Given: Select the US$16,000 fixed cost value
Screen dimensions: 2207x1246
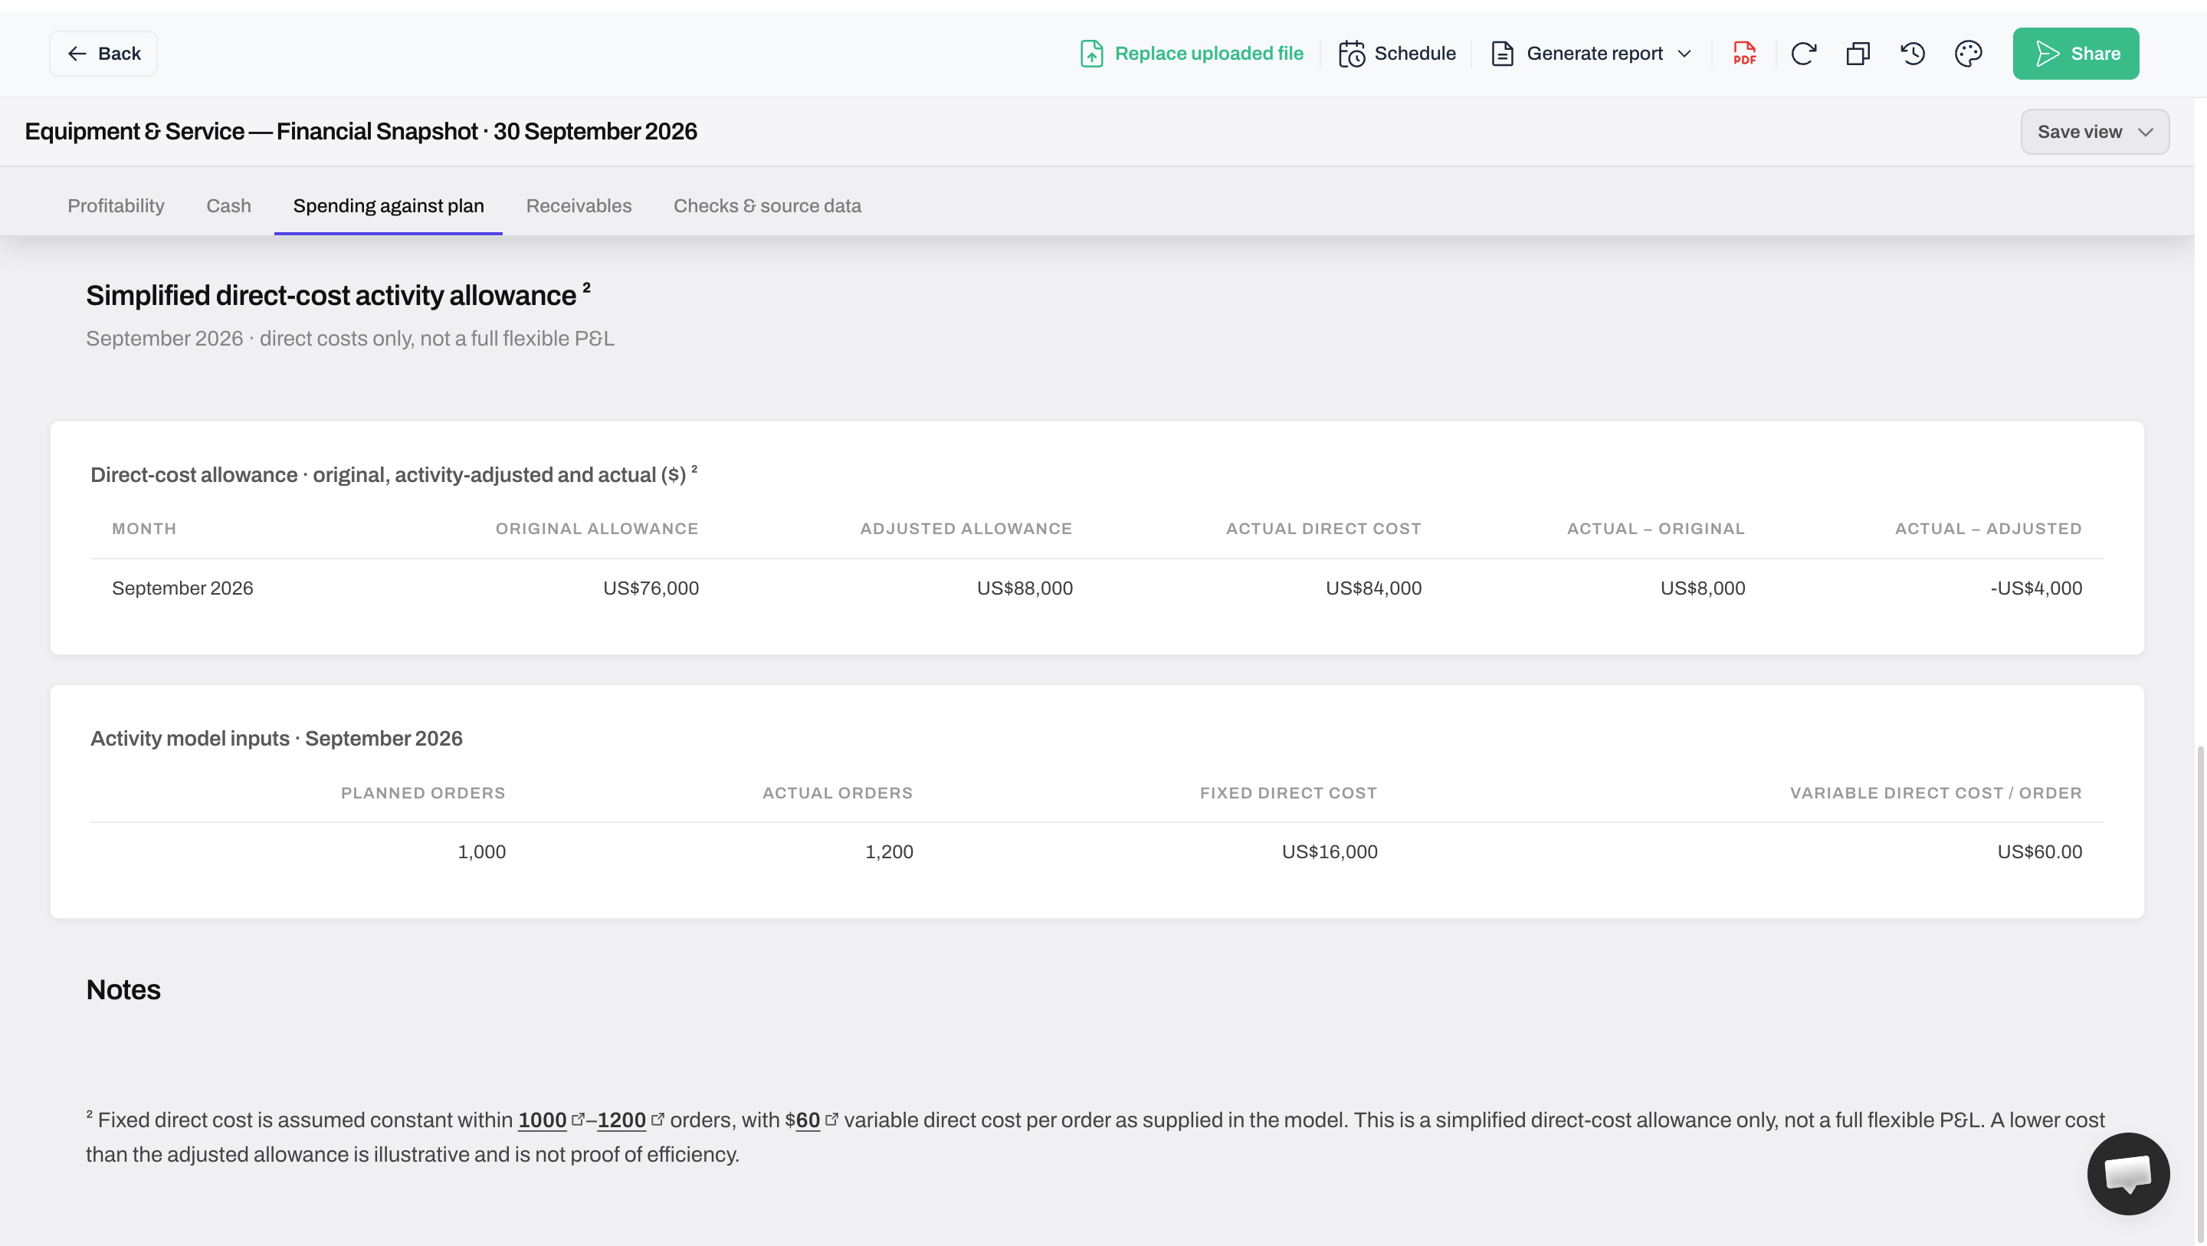Looking at the screenshot, I should coord(1330,852).
